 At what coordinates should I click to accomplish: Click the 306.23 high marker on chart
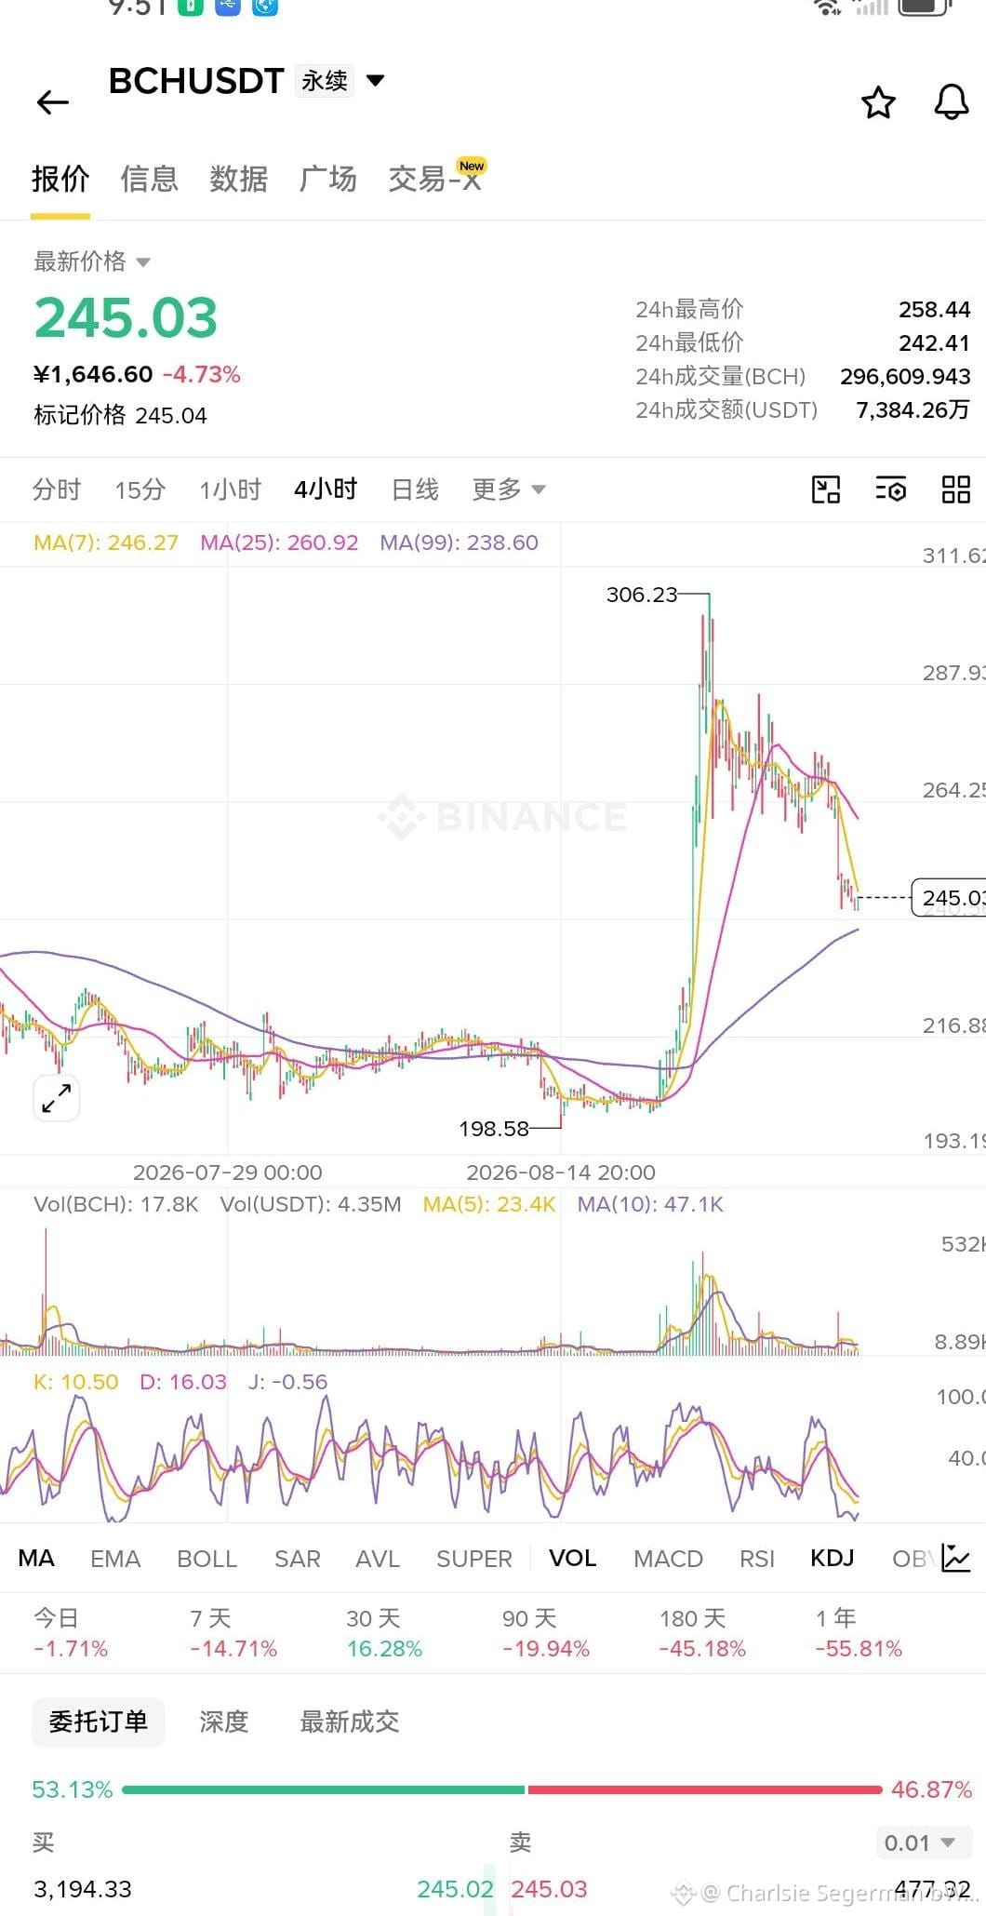(642, 595)
